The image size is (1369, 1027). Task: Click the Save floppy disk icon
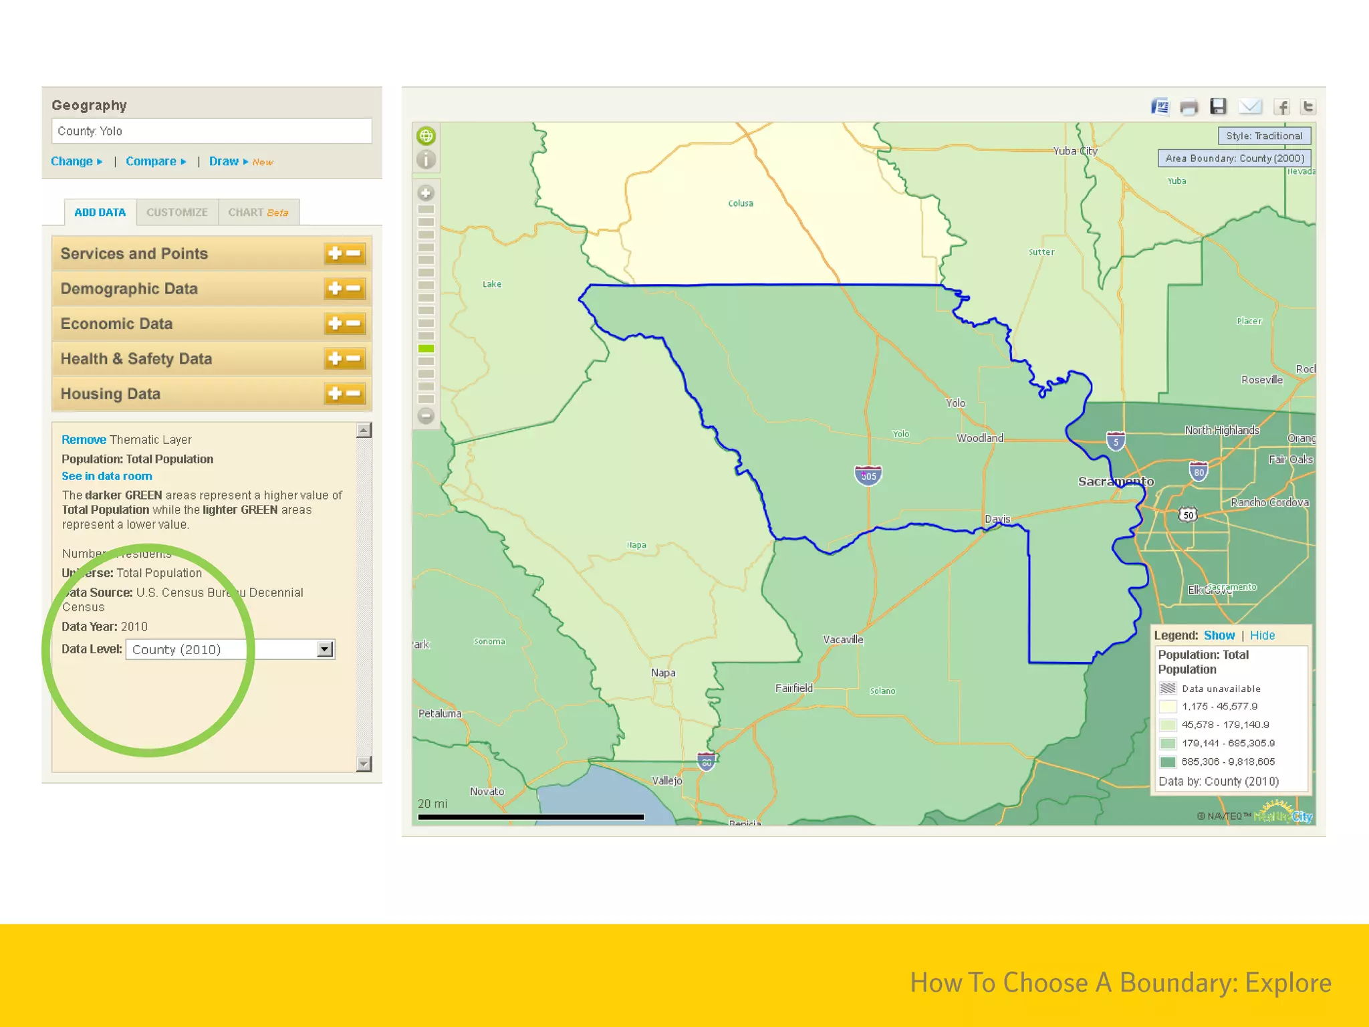(x=1218, y=107)
